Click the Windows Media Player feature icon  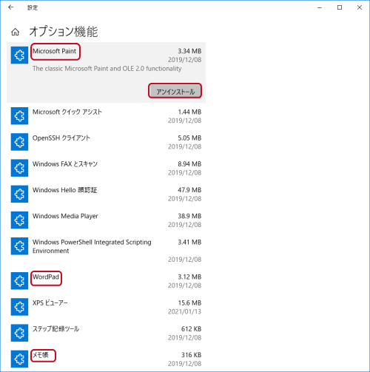click(x=19, y=220)
